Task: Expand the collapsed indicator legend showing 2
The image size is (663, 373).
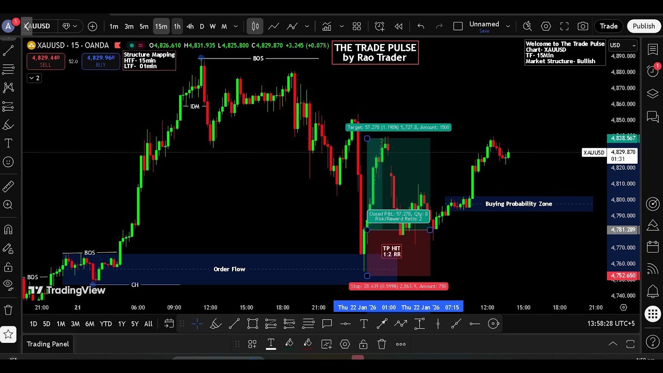Action: tap(34, 78)
